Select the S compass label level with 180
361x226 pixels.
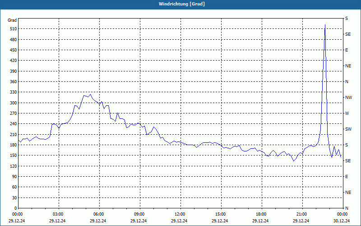point(347,145)
